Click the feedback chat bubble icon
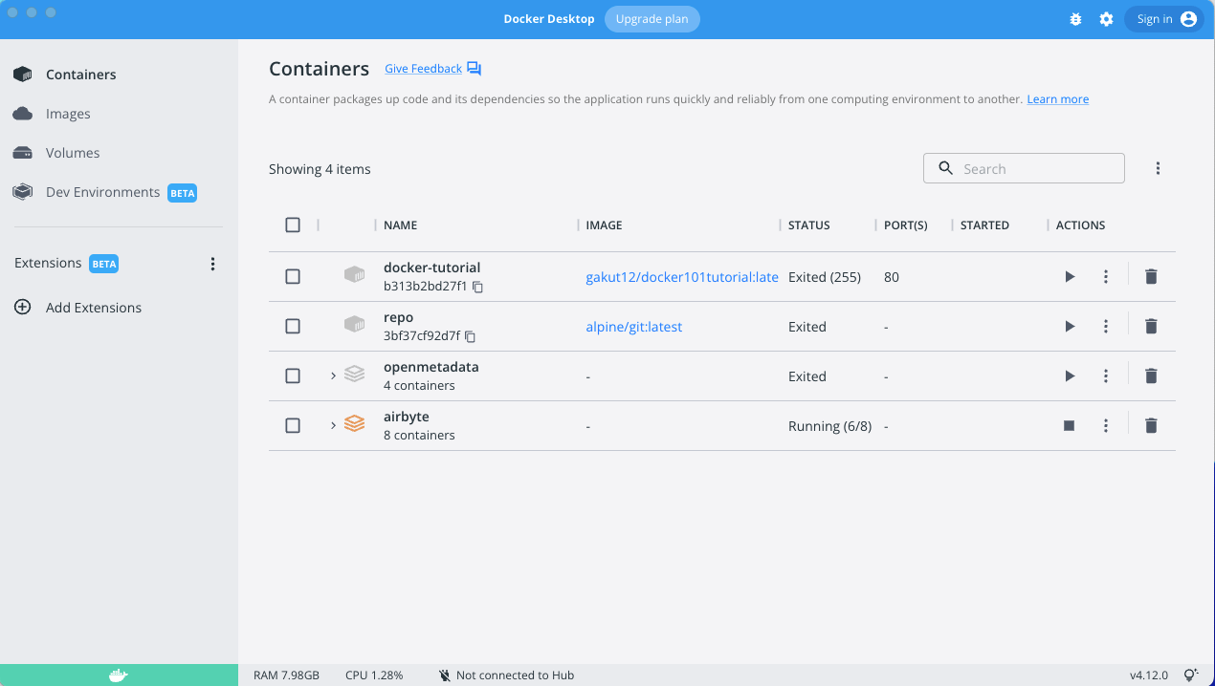This screenshot has height=686, width=1215. click(x=474, y=69)
